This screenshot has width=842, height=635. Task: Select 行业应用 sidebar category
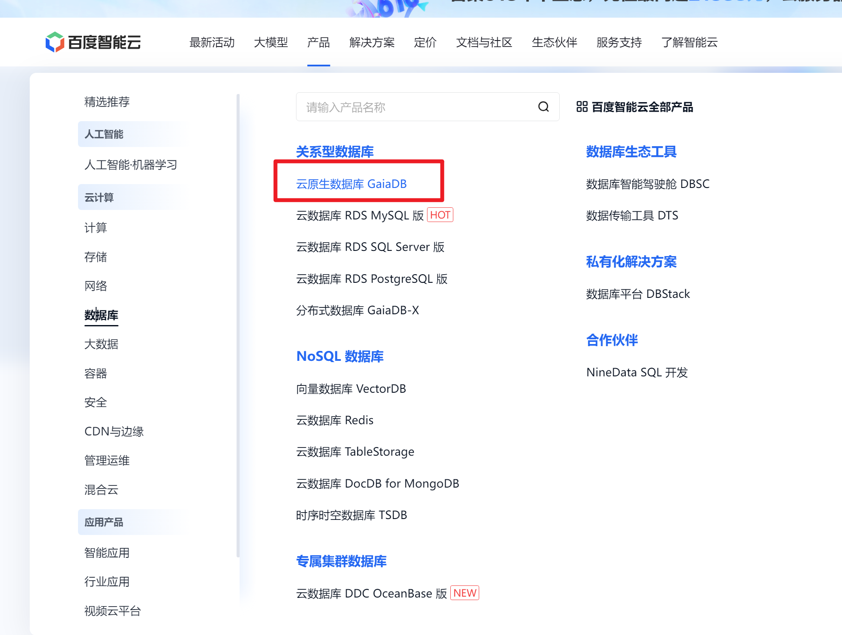click(107, 582)
